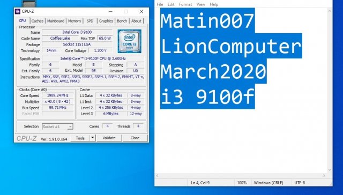Click the Code Name value Coffee Lake
Screen dimensions: 343x195
tap(60, 38)
